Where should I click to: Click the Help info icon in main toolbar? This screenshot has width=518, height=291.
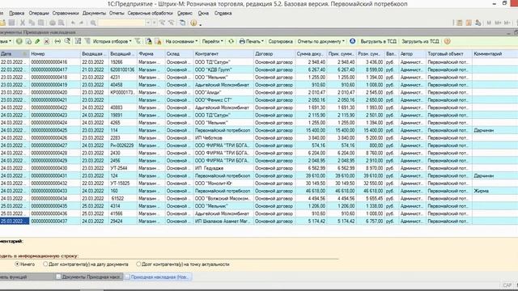click(x=193, y=23)
